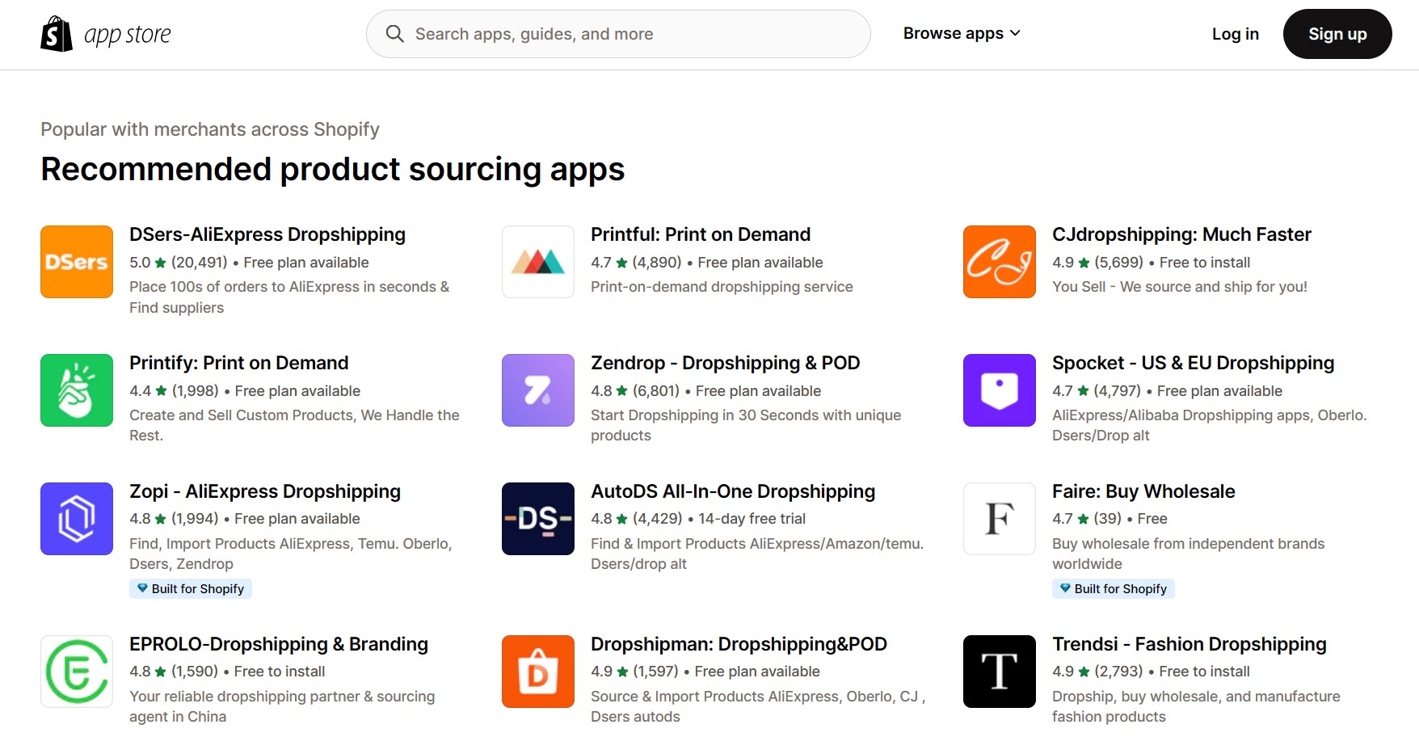Click the Sign up button
The height and width of the screenshot is (737, 1419).
1337,34
